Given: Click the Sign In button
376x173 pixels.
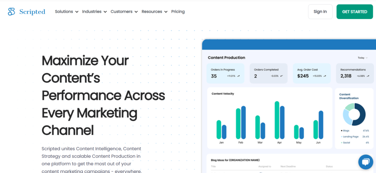Looking at the screenshot, I should pos(320,12).
